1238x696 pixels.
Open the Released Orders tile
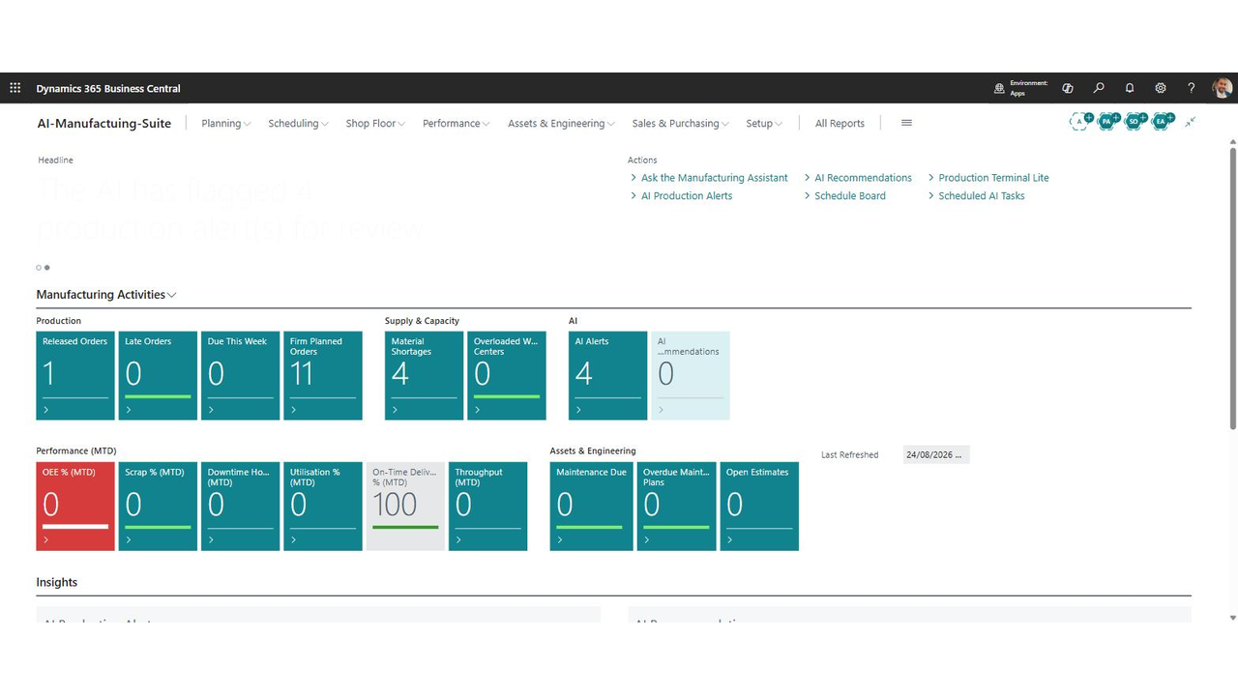75,375
